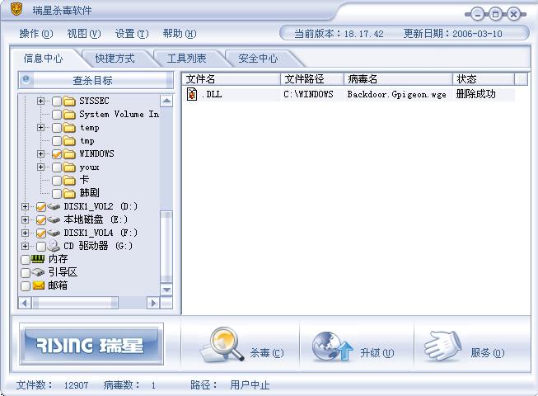The height and width of the screenshot is (396, 538).
Task: Expand the DISK1_VOL2 (D:) node
Action: pos(25,206)
